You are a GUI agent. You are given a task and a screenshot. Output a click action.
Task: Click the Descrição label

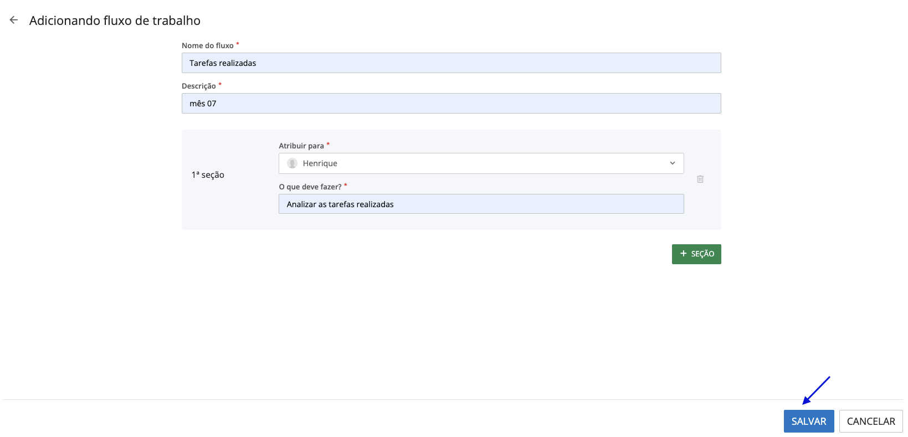[x=199, y=86]
